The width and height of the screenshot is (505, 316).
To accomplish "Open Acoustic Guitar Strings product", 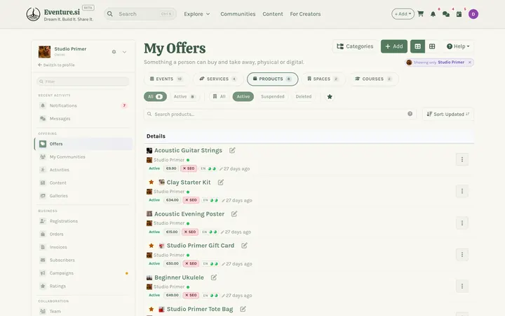I will click(188, 150).
